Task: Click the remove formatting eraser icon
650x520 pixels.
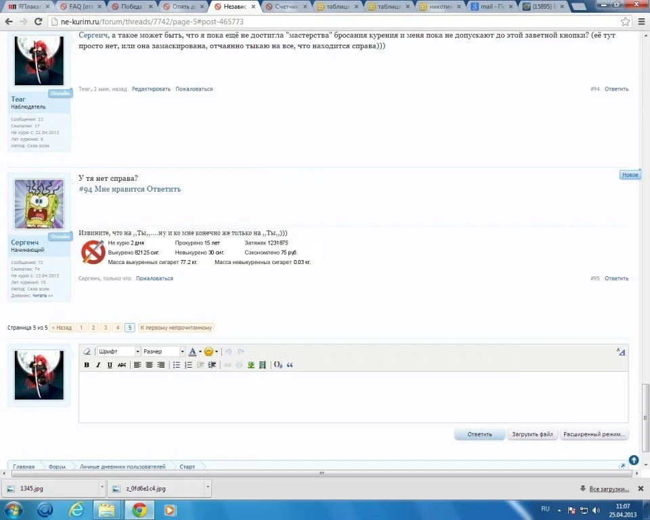Action: tap(87, 351)
